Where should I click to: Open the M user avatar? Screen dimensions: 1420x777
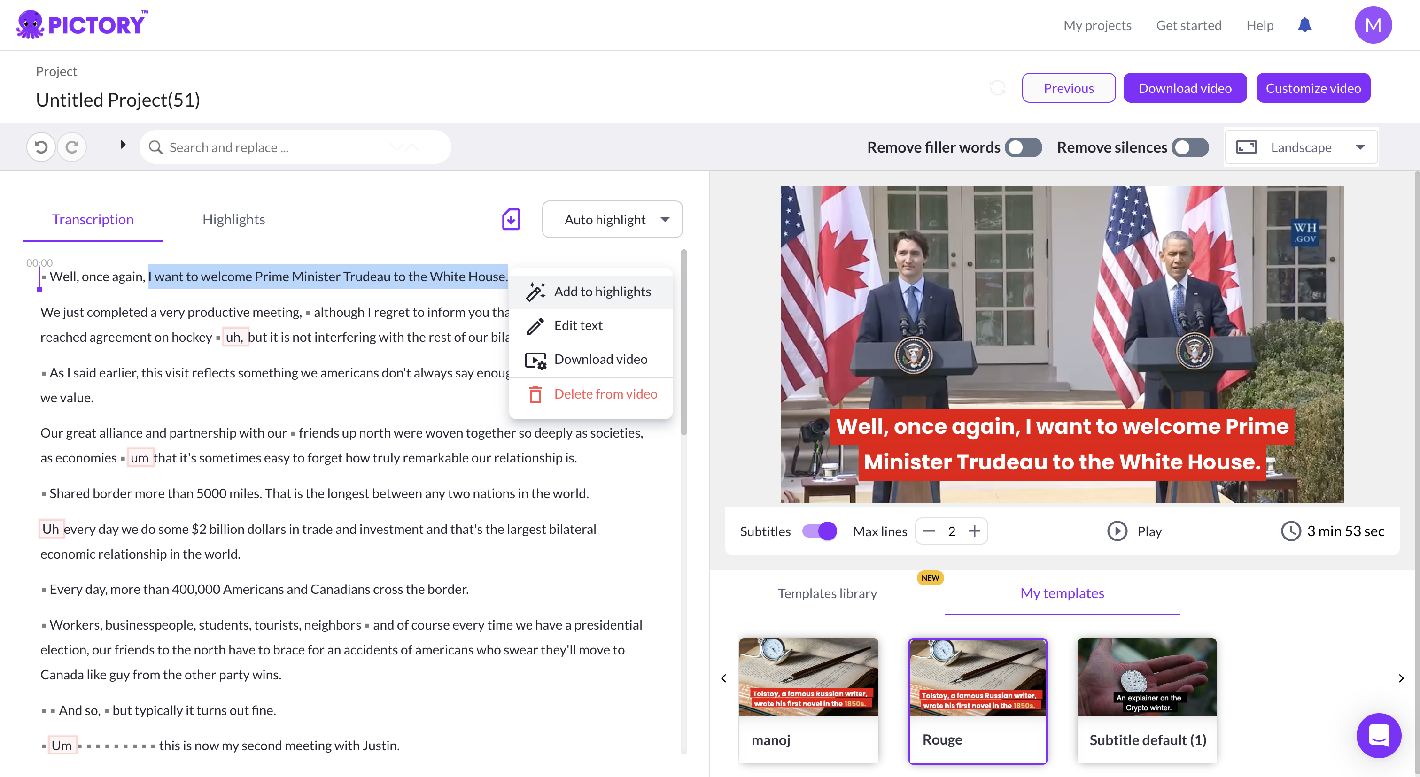[x=1373, y=25]
